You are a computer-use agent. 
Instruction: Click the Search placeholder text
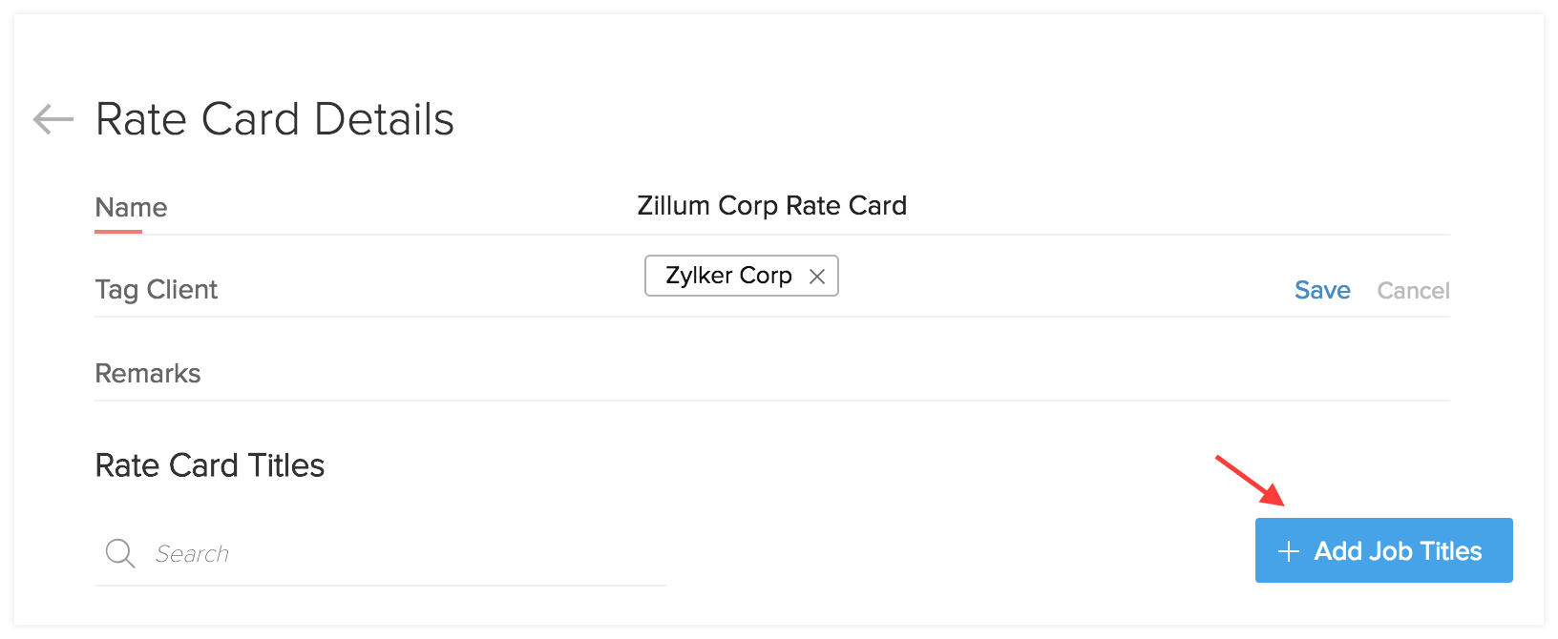pyautogui.click(x=192, y=554)
